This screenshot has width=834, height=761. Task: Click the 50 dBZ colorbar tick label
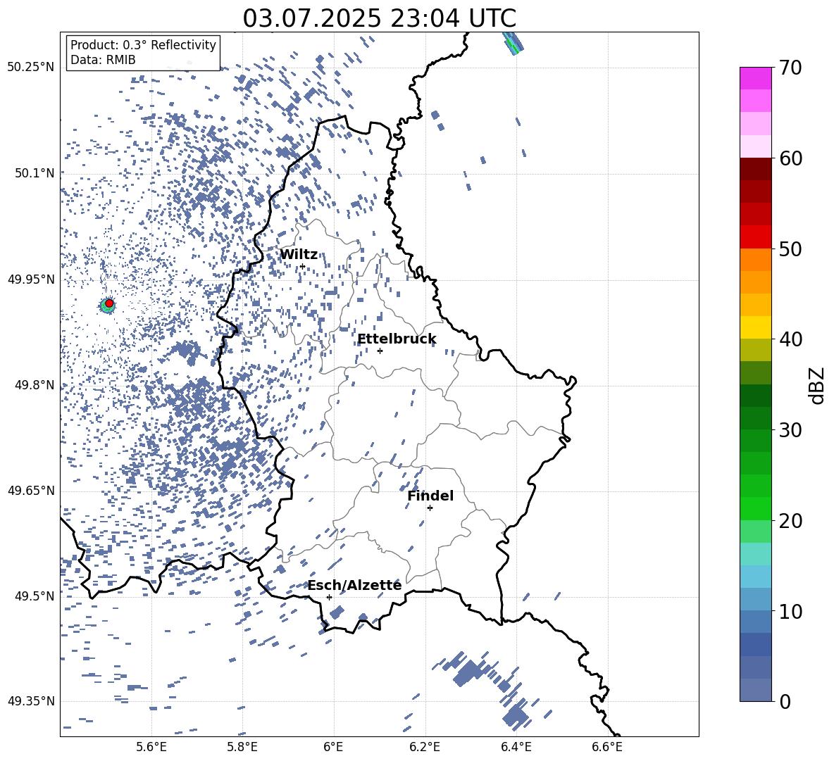coord(790,249)
